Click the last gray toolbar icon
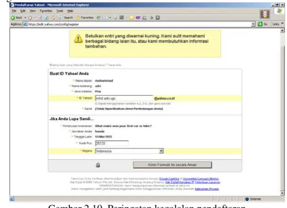 coord(157,18)
